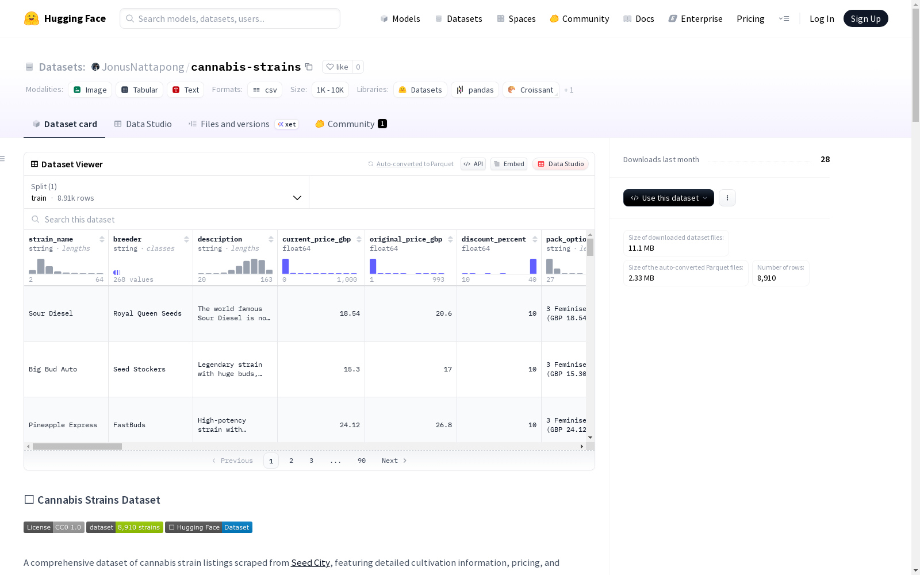Image resolution: width=920 pixels, height=575 pixels.
Task: Open the Data Studio button in viewer header
Action: [560, 164]
